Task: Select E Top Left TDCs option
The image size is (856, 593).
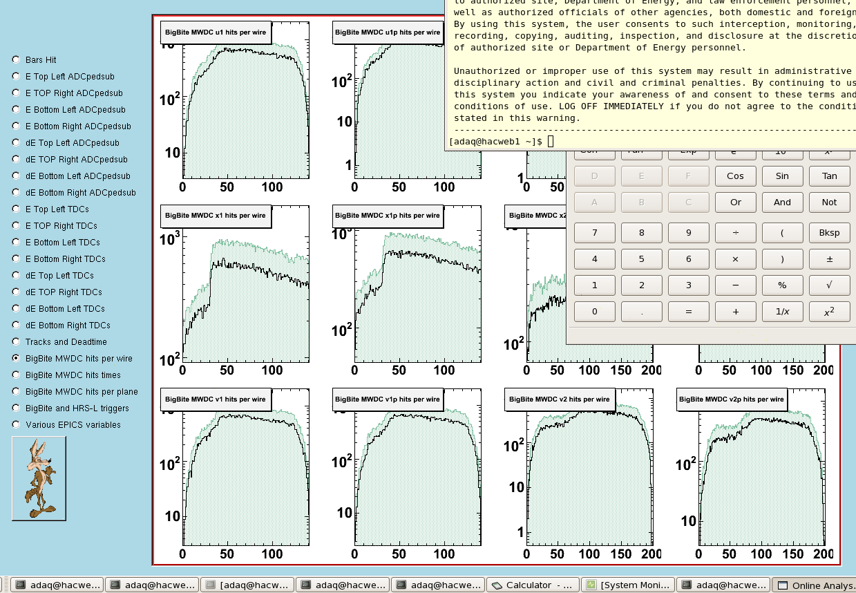Action: (16, 209)
